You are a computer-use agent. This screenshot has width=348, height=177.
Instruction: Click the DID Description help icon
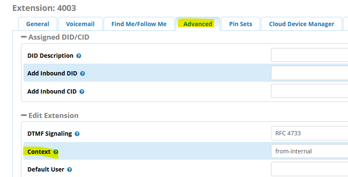79,56
